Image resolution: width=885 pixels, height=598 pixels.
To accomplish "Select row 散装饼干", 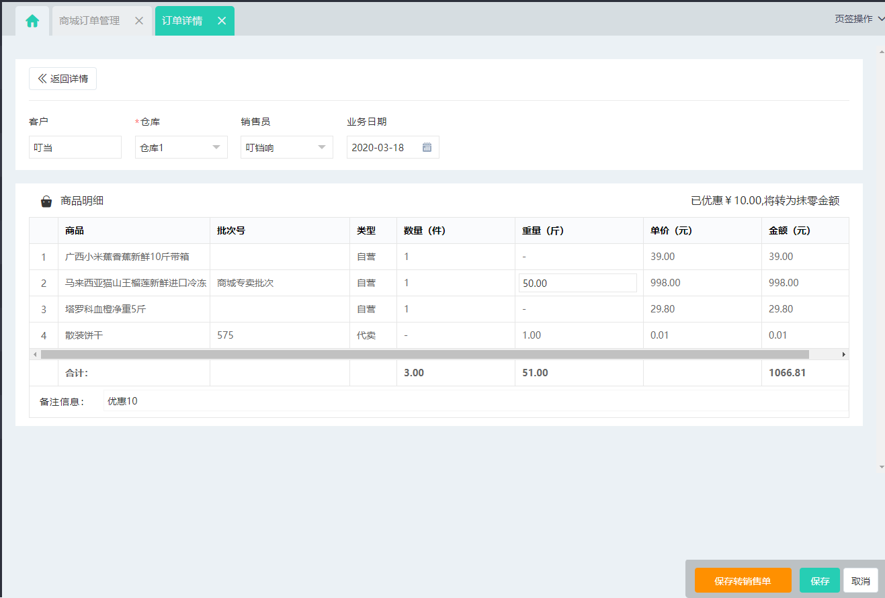I will coord(439,335).
